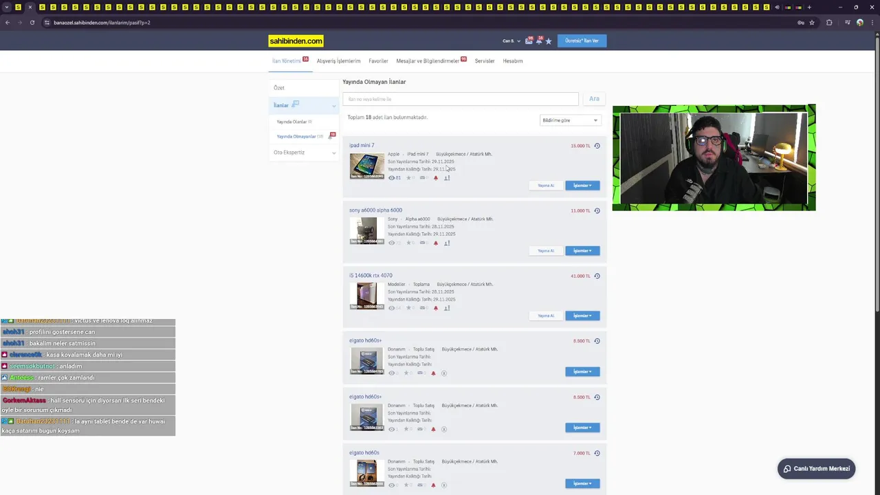Click the red bell icon for sony a6000

pos(435,243)
